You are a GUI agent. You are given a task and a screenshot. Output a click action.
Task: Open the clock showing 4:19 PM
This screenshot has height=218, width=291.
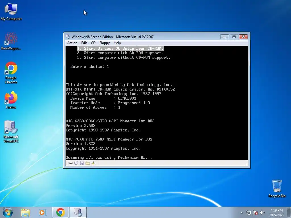pos(277,213)
